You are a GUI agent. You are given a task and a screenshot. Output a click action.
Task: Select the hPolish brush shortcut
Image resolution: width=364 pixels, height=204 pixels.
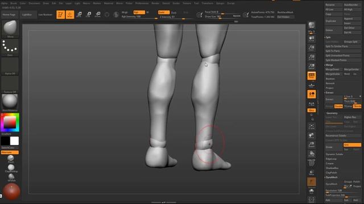pyautogui.click(x=11, y=177)
